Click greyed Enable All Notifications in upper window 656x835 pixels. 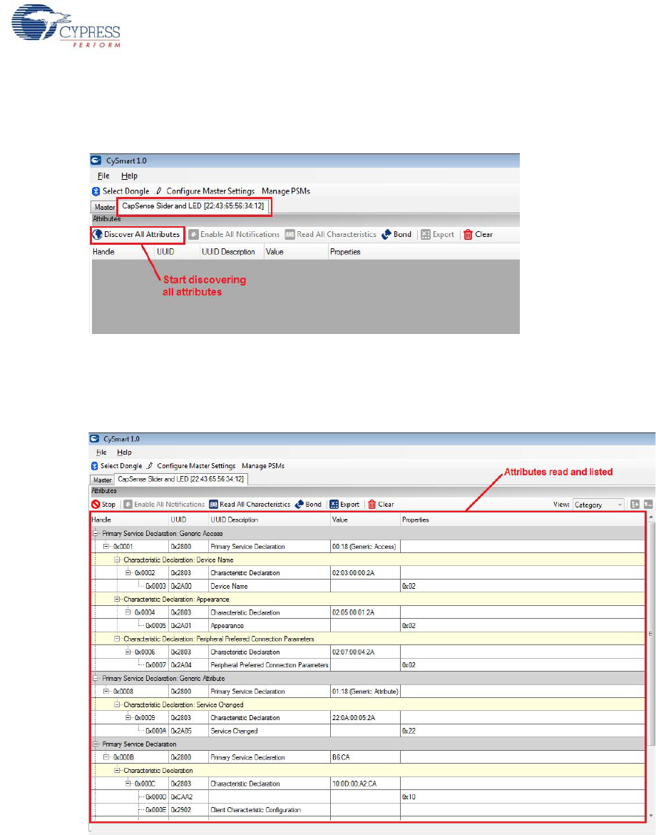[234, 234]
